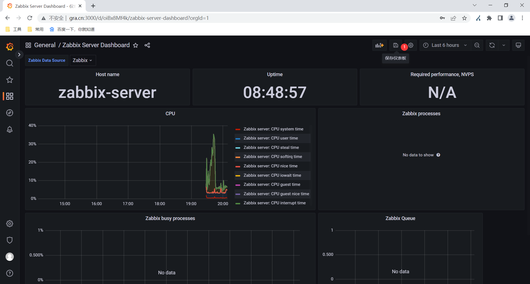Open the Host name panel title menu

(107, 74)
